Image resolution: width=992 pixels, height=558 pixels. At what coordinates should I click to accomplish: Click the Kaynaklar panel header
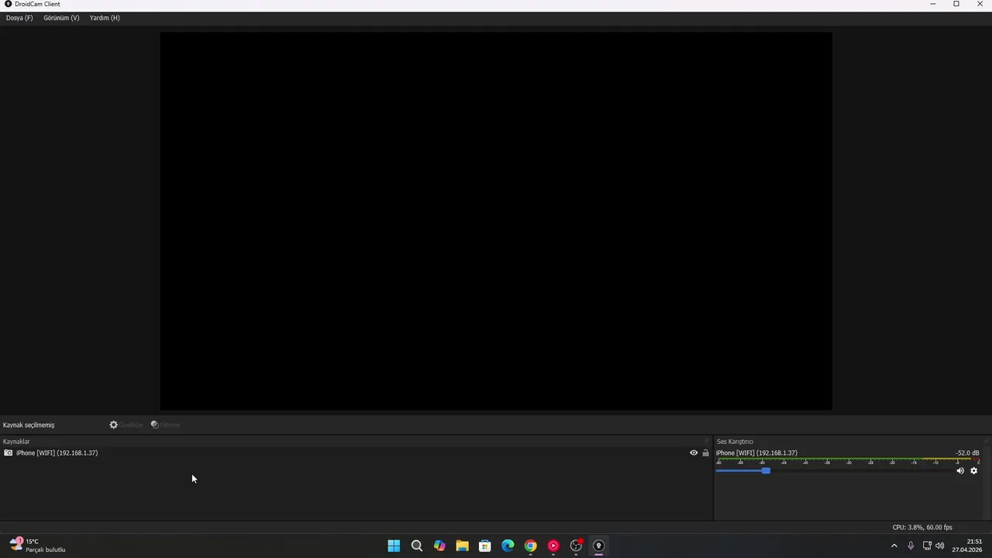click(16, 442)
